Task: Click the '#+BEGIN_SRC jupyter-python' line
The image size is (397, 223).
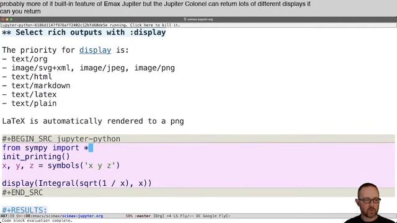Action: point(61,139)
